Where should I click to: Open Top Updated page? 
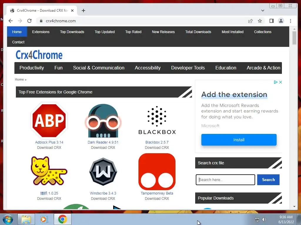(105, 32)
